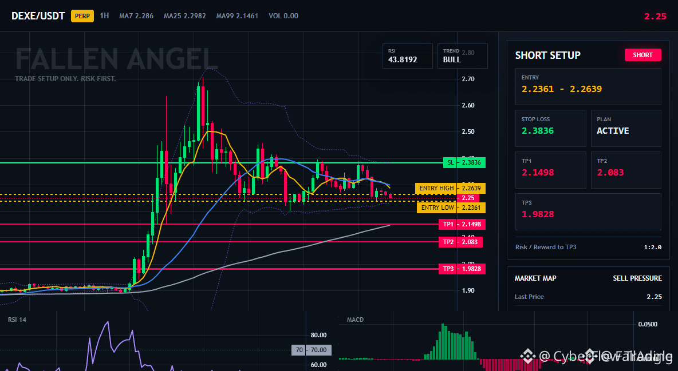Click the grey 70 RSI level tag
This screenshot has width=678, height=371.
point(312,350)
